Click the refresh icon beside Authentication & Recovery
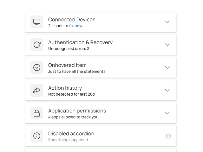 pyautogui.click(x=37, y=45)
